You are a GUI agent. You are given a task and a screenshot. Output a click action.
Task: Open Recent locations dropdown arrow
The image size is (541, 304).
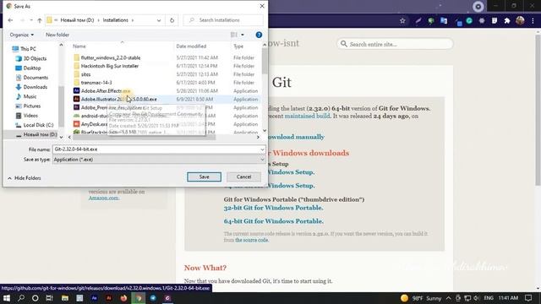coord(31,20)
